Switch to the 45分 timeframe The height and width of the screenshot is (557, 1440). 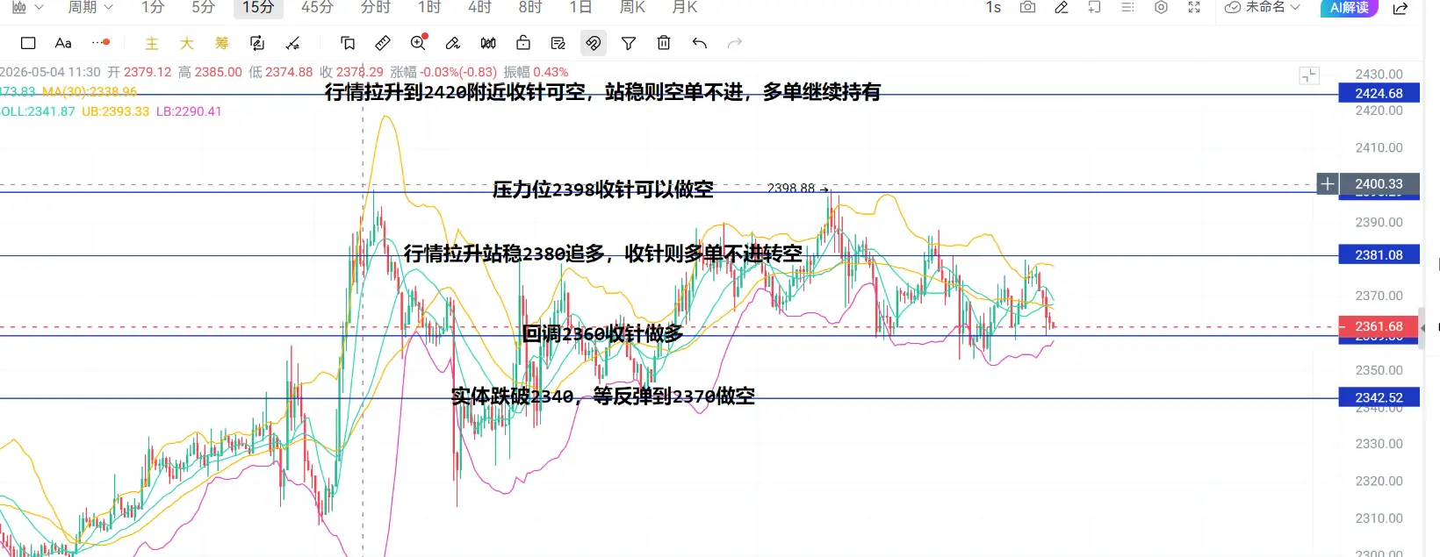click(x=317, y=7)
